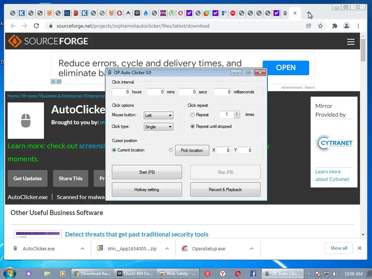Choose Current location cursor position
The height and width of the screenshot is (279, 372).
pyautogui.click(x=114, y=150)
